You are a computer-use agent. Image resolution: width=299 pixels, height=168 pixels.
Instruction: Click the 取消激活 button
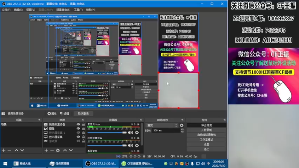pyautogui.click(x=83, y=113)
